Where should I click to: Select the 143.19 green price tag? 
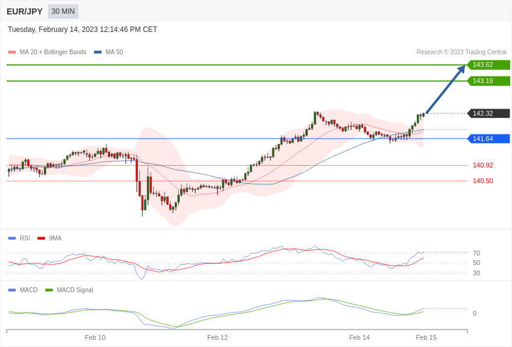pos(489,81)
